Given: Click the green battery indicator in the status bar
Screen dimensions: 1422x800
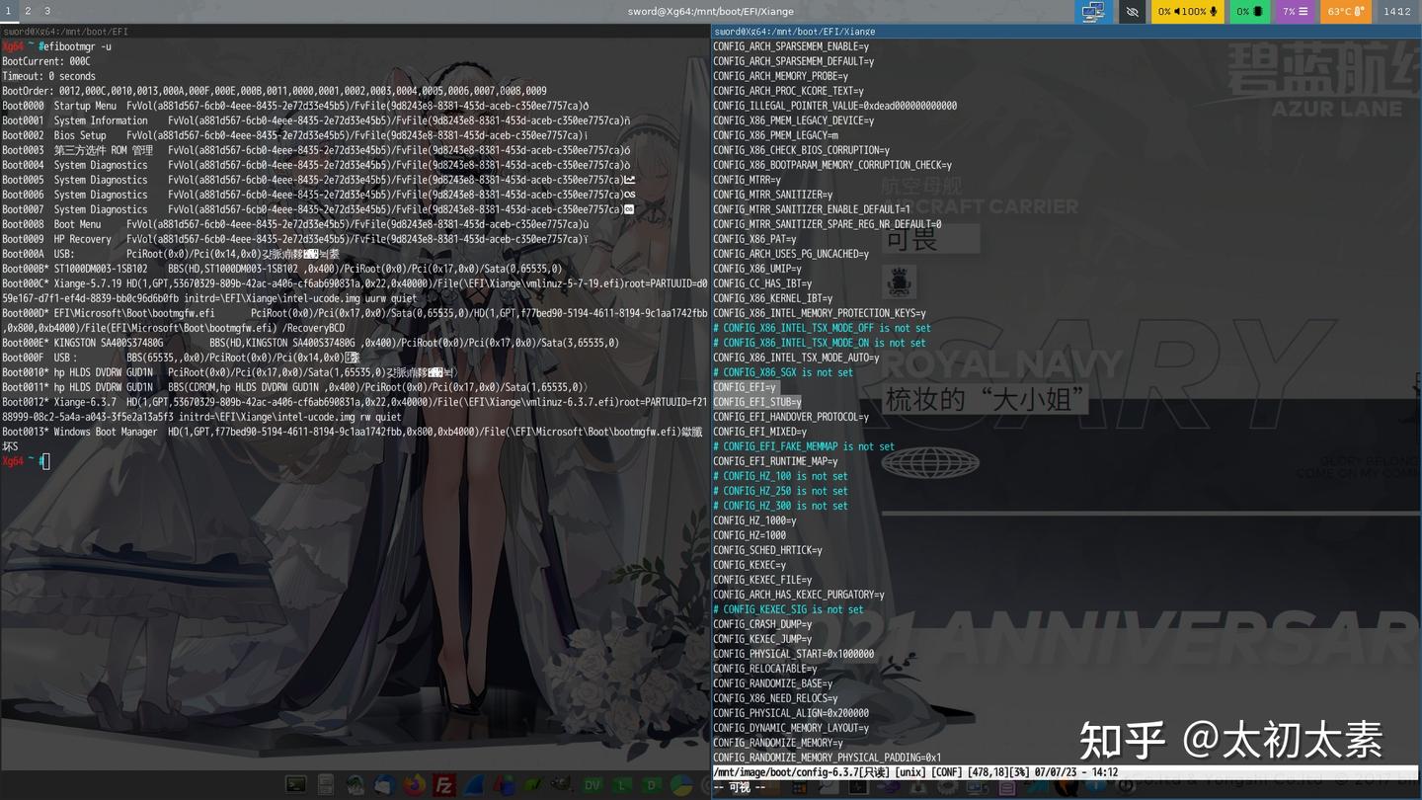Looking at the screenshot, I should [x=1257, y=12].
